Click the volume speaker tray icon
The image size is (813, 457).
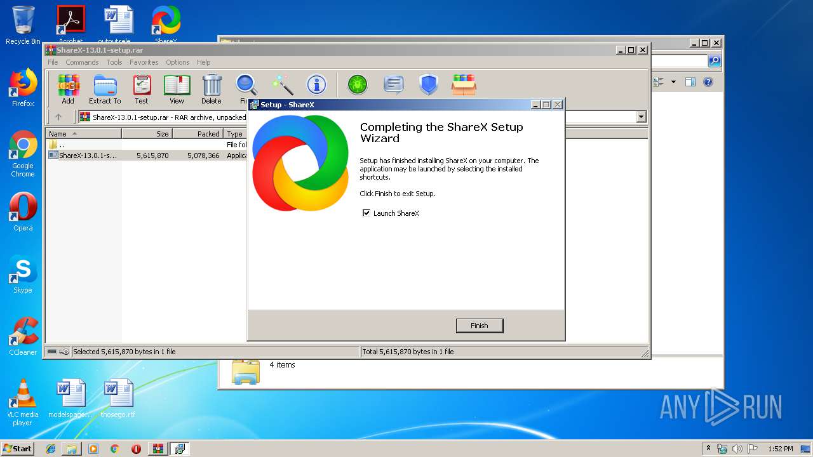click(737, 449)
